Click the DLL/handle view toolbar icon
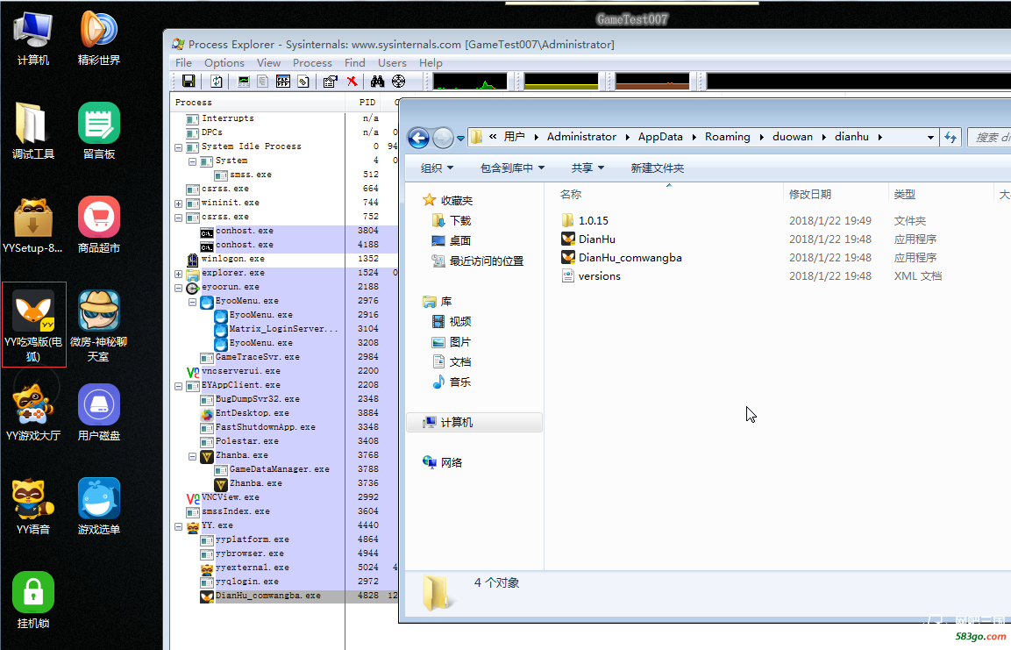This screenshot has height=650, width=1011. pyautogui.click(x=283, y=82)
